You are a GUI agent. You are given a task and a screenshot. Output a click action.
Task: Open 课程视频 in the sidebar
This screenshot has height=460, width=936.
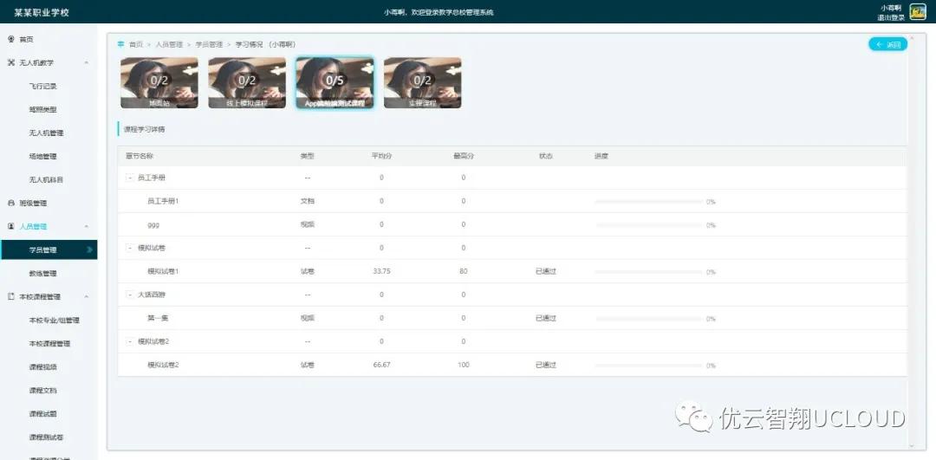[42, 366]
